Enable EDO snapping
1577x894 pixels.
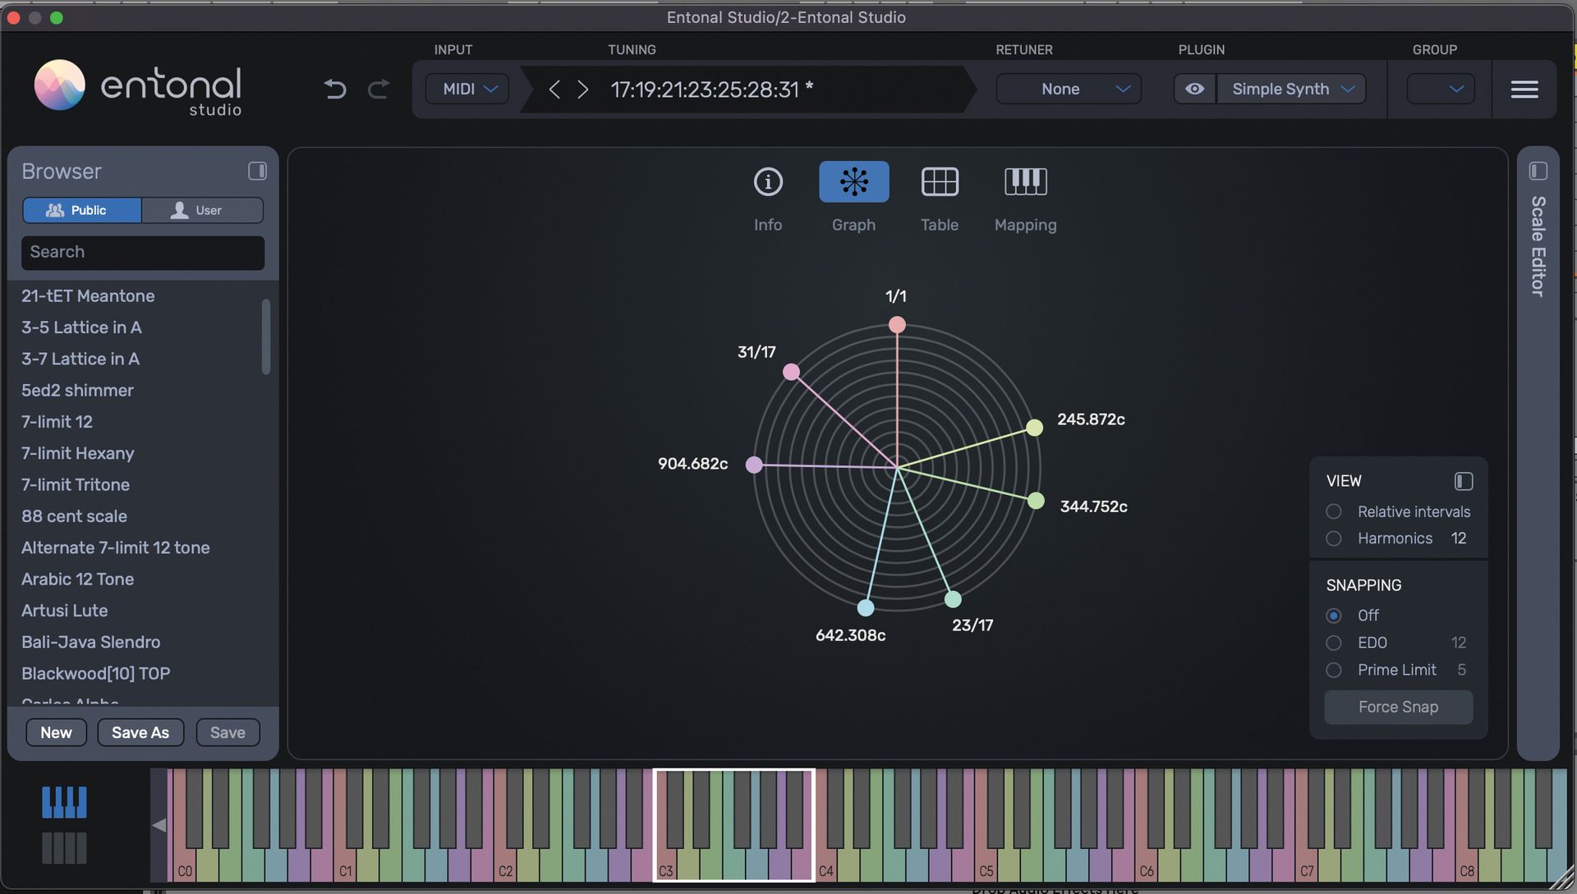(x=1334, y=643)
